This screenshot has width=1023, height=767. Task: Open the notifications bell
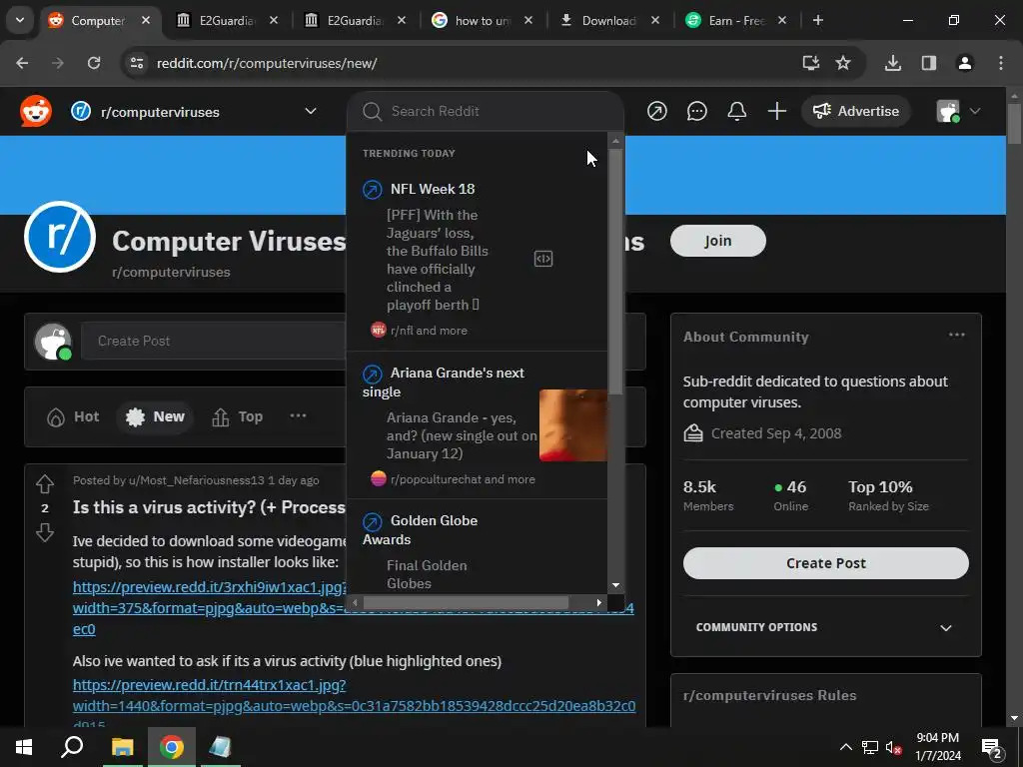[736, 111]
